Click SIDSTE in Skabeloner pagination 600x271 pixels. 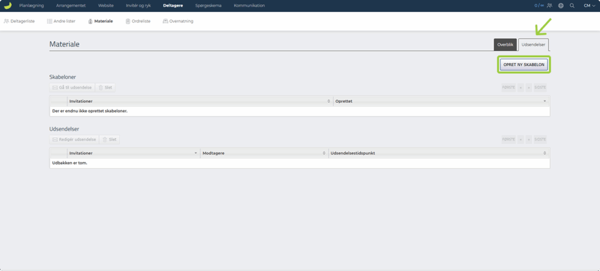[x=540, y=88]
